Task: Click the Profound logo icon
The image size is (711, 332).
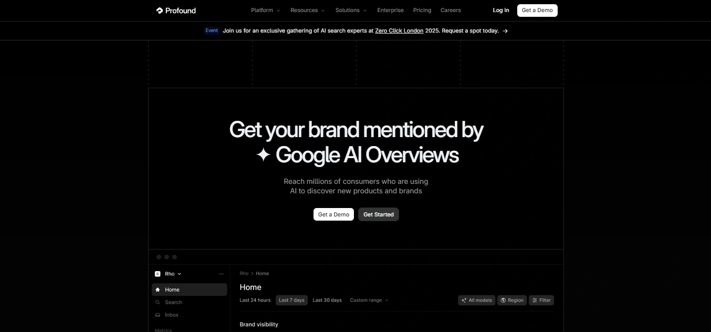Action: (x=160, y=11)
